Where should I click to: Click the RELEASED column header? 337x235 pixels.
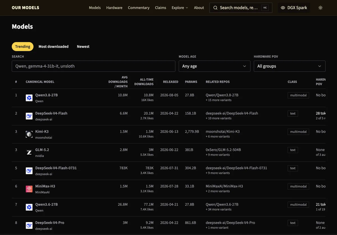click(171, 82)
